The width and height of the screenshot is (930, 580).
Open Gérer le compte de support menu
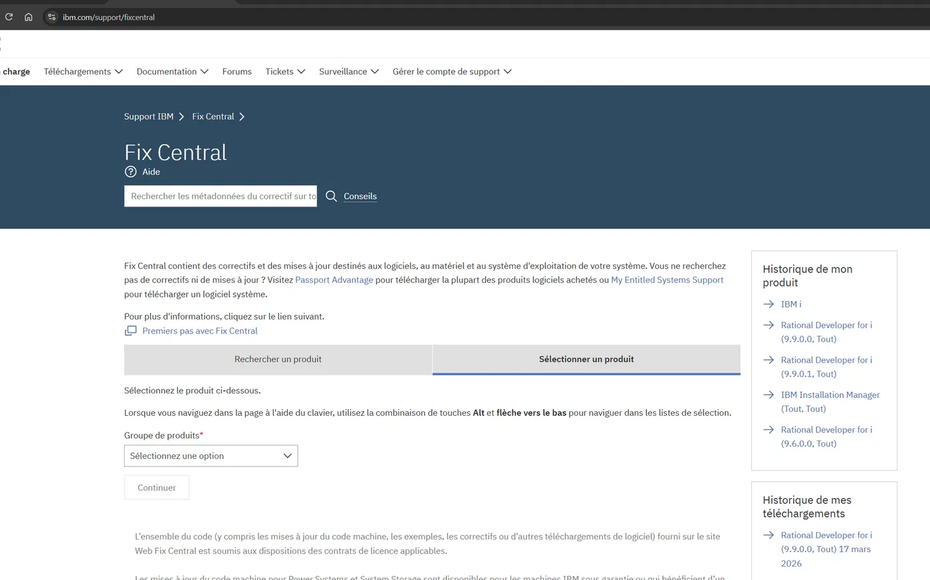[452, 72]
